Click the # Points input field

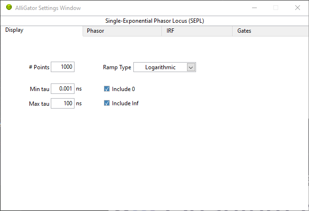click(63, 67)
